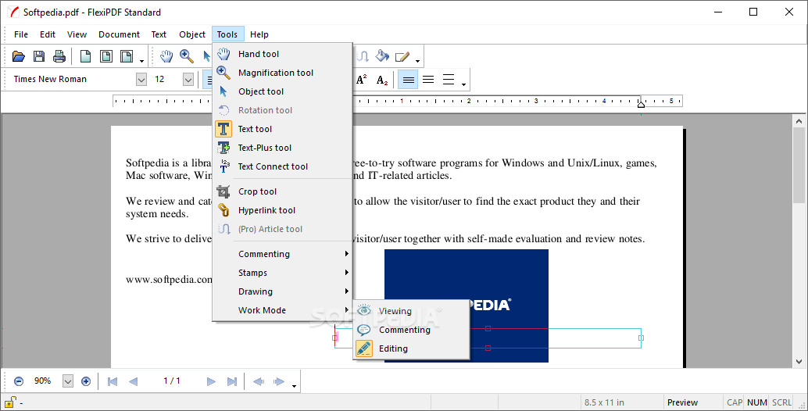Apply superscript formatting

361,80
